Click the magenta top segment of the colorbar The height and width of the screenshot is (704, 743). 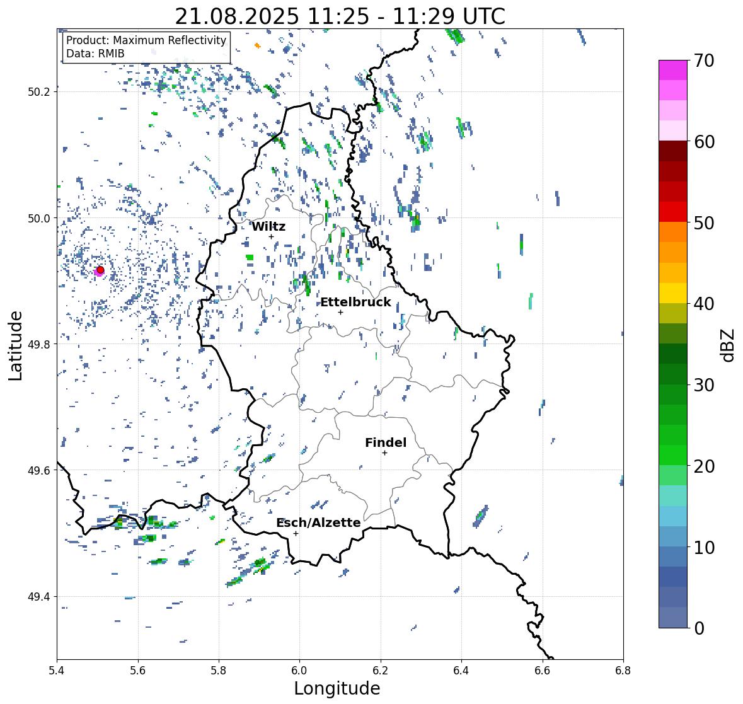673,70
